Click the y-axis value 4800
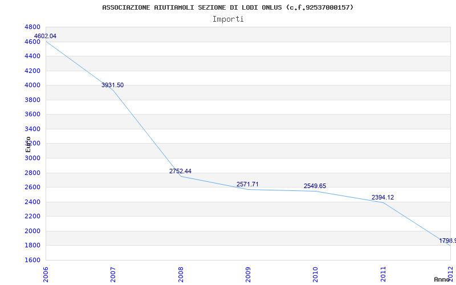 tap(32, 27)
